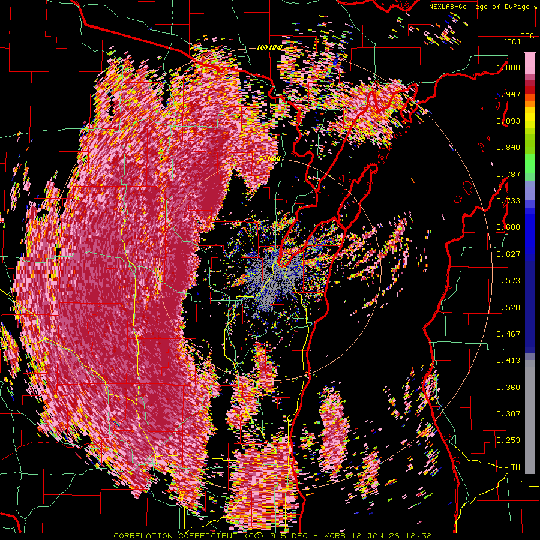This screenshot has width=540, height=540.
Task: Click the 0.520 scale label
Action: pos(508,308)
